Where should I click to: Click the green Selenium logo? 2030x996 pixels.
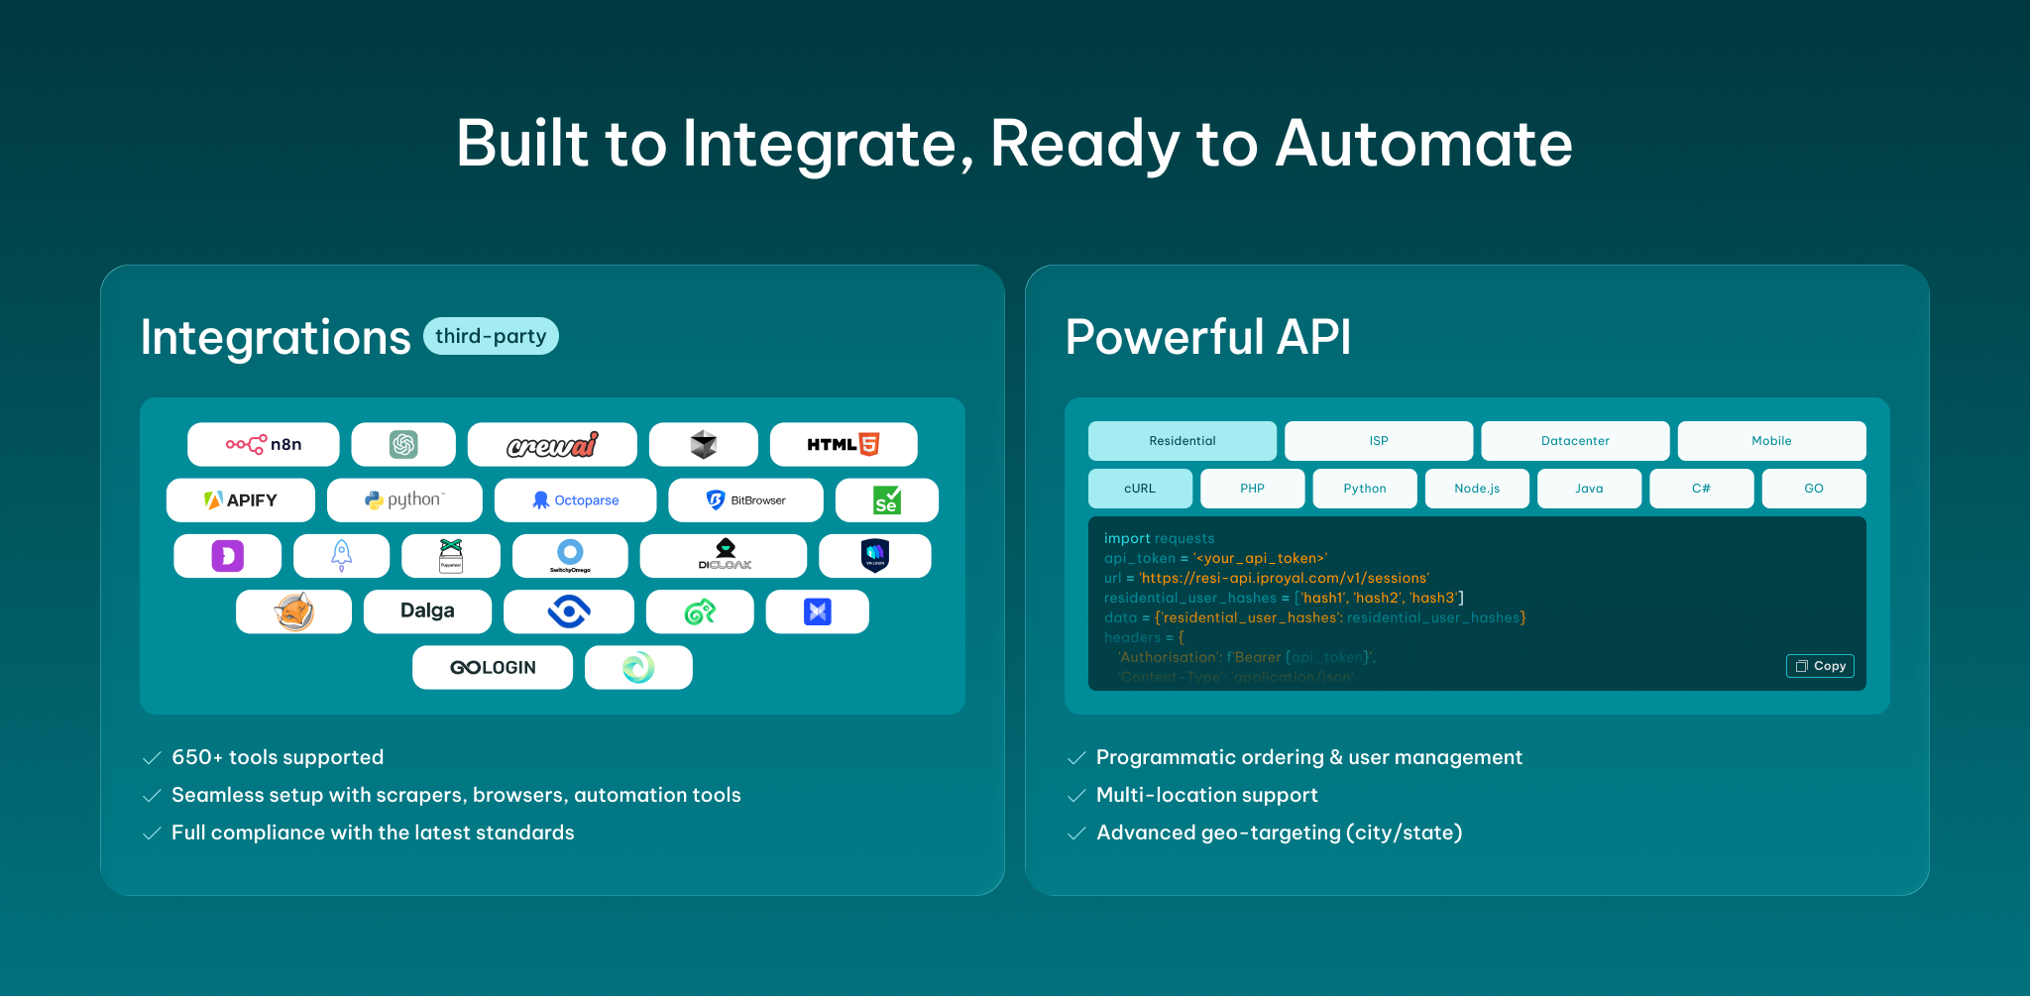tap(887, 500)
